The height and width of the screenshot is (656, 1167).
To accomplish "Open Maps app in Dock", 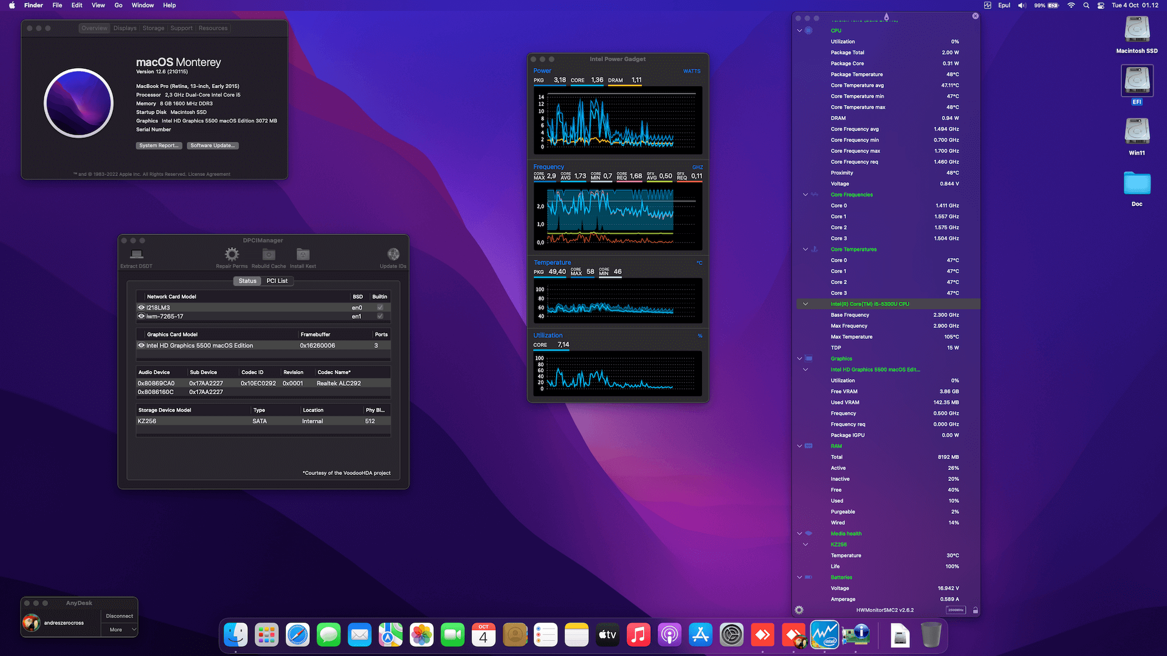I will pyautogui.click(x=391, y=635).
